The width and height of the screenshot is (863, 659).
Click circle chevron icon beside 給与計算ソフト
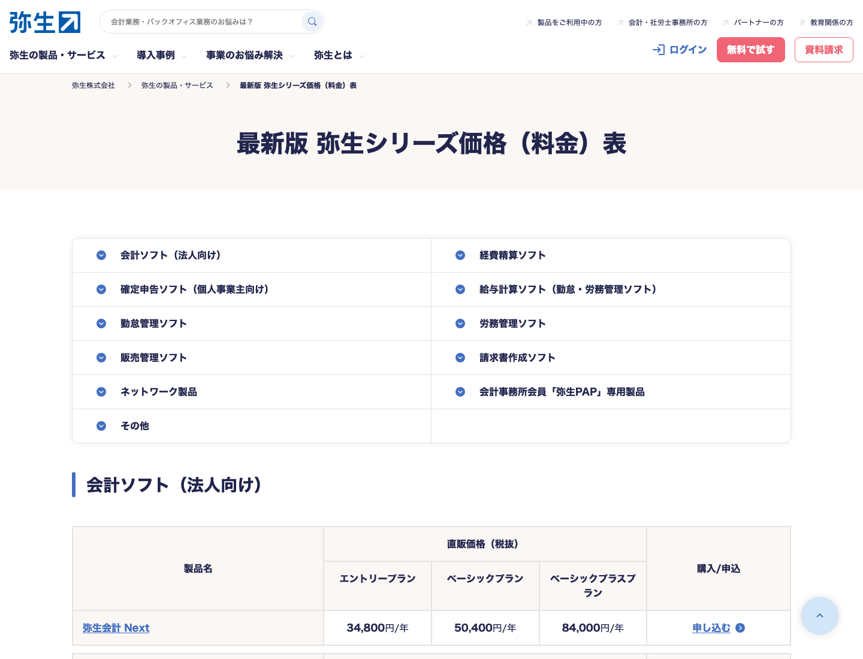(460, 289)
